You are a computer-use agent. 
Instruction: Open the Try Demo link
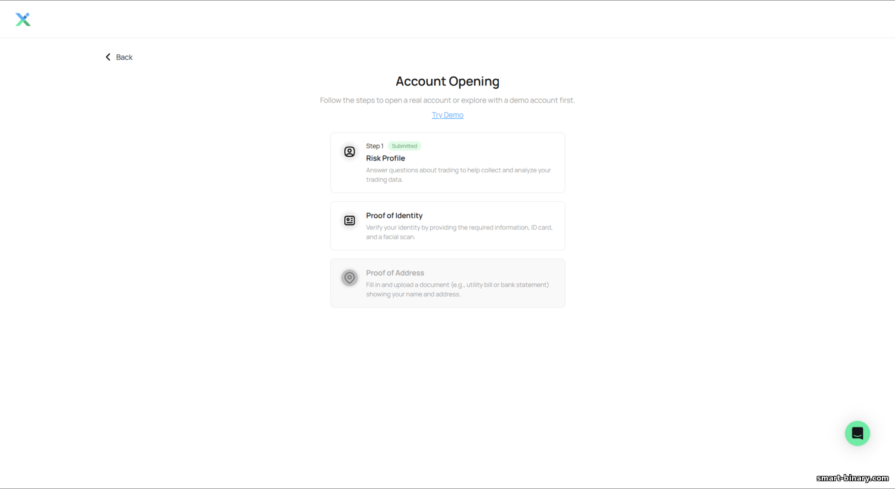coord(447,115)
